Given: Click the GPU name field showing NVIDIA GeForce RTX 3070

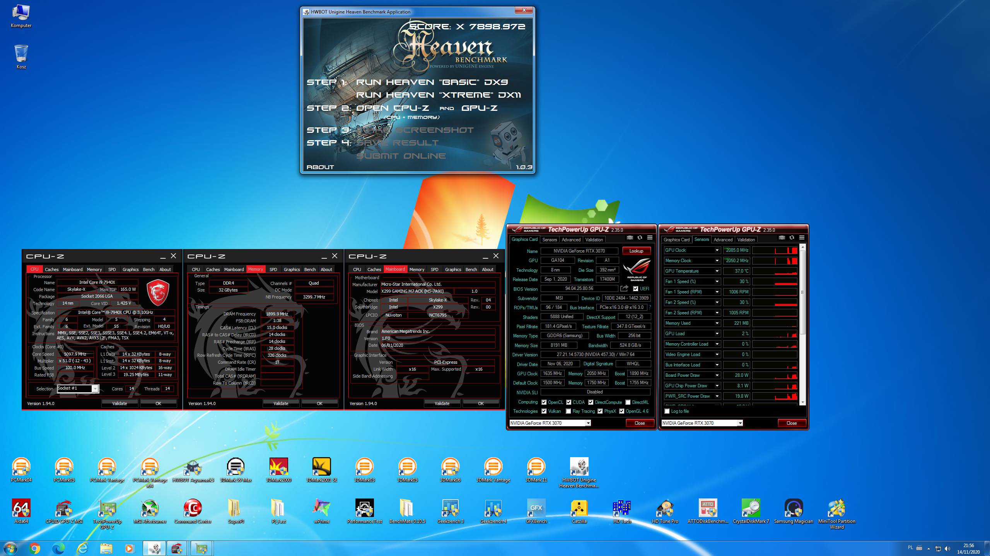Looking at the screenshot, I should [579, 251].
